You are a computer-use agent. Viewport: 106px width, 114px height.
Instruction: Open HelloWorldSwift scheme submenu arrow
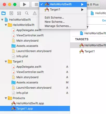pos(82,4)
